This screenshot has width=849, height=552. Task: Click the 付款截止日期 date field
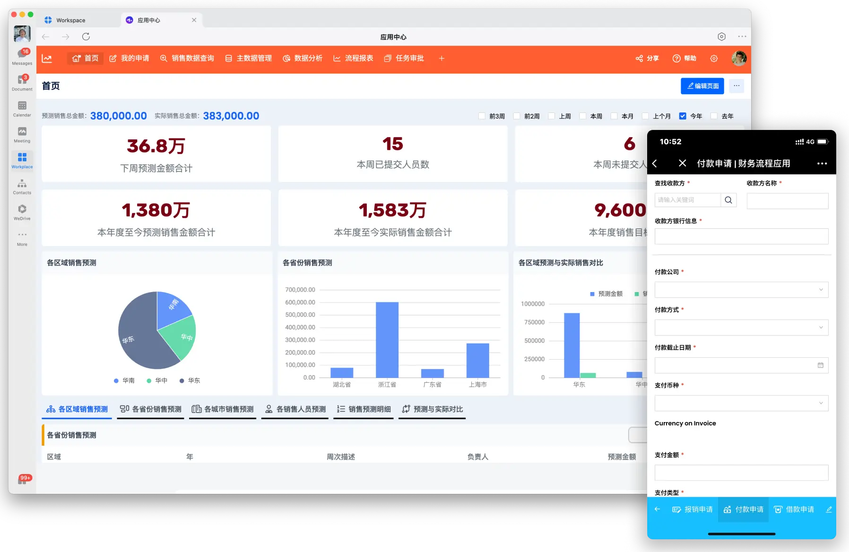pos(741,365)
